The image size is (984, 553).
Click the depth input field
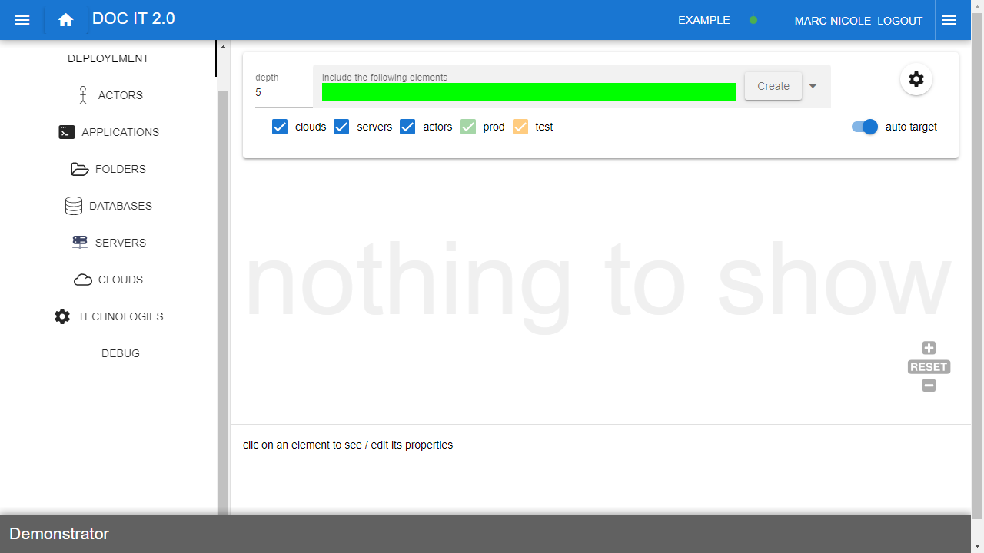click(282, 92)
